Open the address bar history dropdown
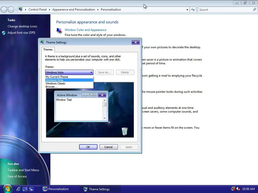 tap(187, 10)
